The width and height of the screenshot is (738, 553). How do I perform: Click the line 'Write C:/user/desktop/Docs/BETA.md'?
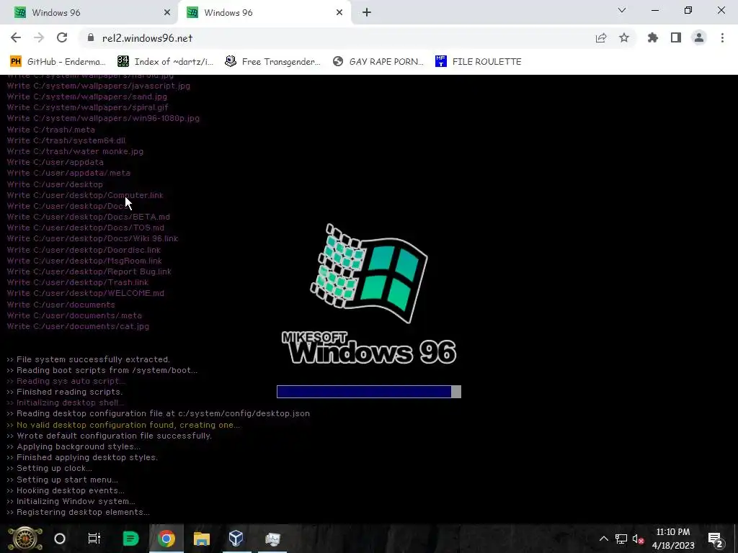tap(89, 217)
